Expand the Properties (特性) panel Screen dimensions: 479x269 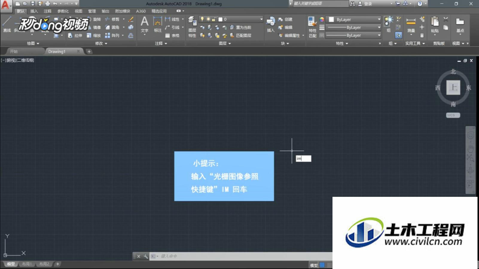tap(342, 44)
